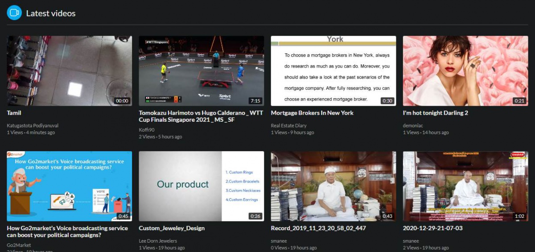Open the 'Our product' jewelry thumbnail
Image resolution: width=535 pixels, height=252 pixels.
point(201,186)
